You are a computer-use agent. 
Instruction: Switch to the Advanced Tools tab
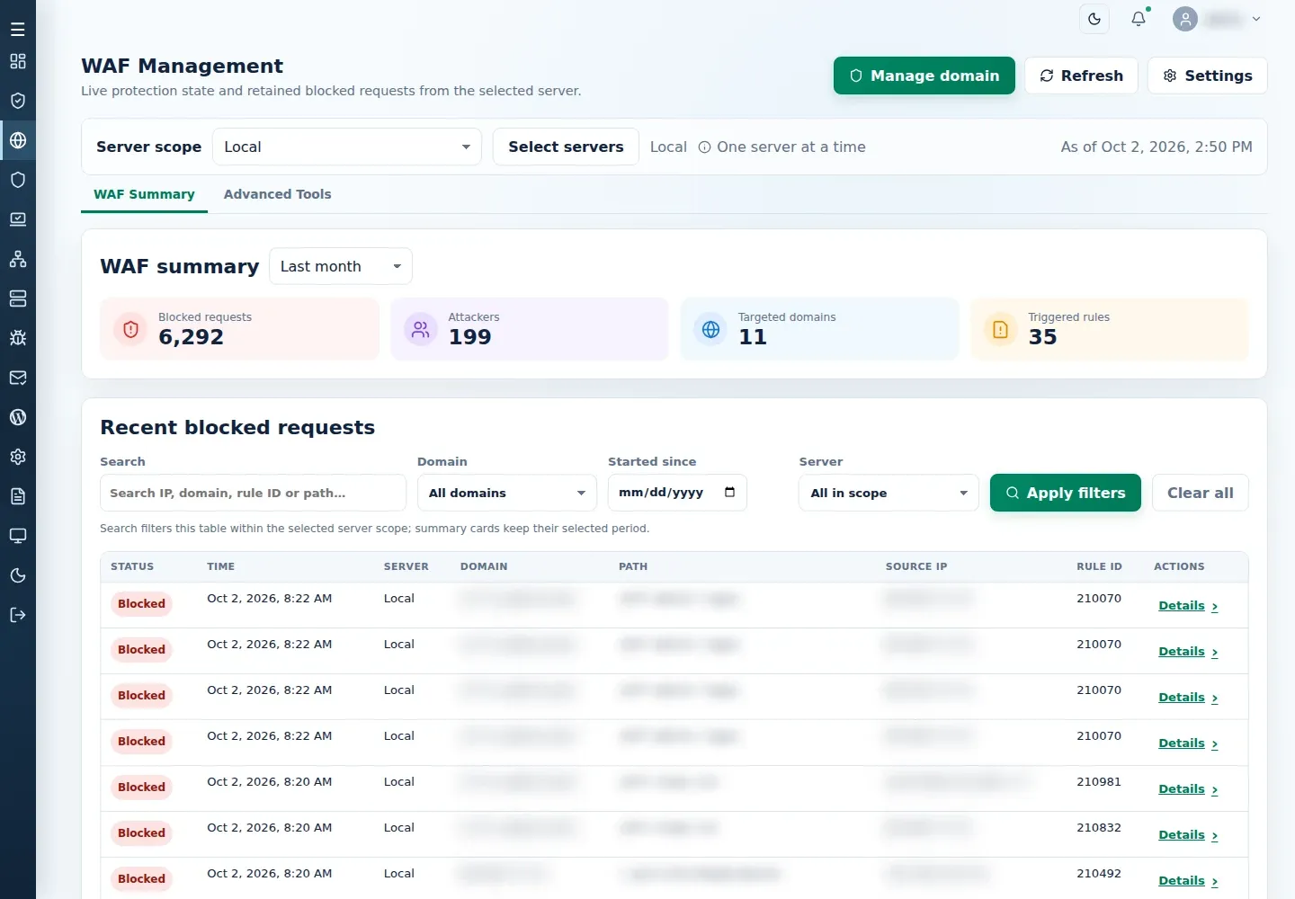coord(277,194)
